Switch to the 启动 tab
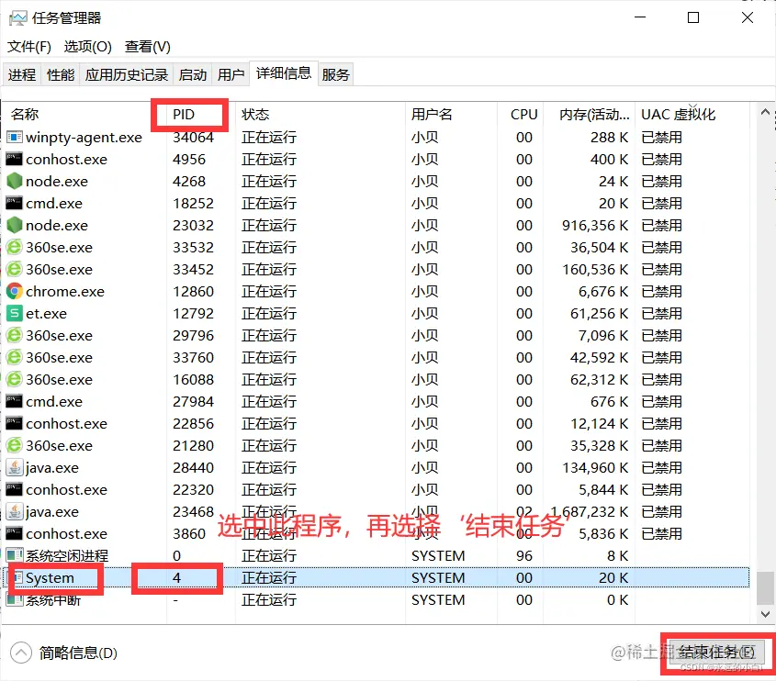776x681 pixels. [193, 74]
